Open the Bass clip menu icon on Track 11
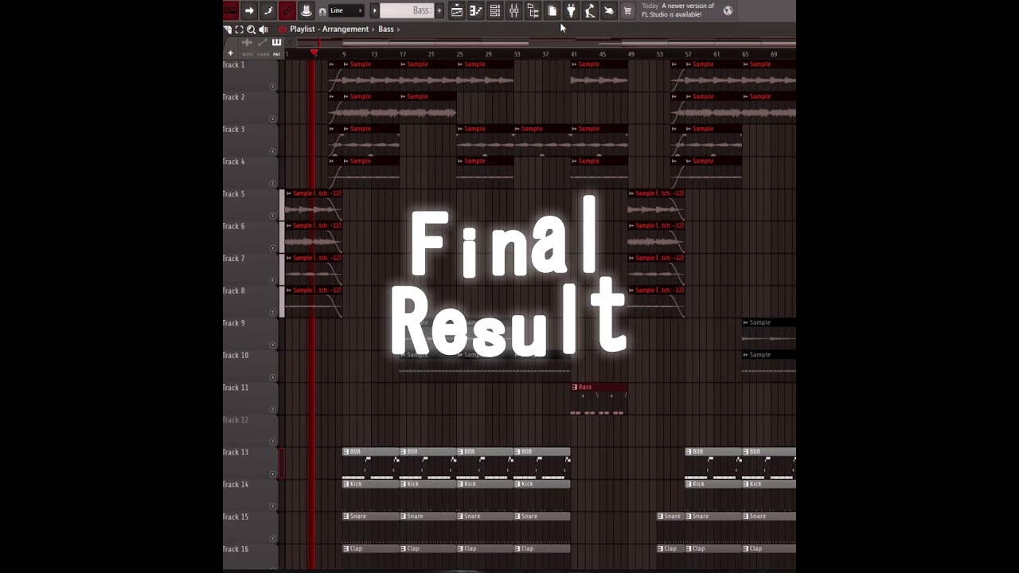Image resolution: width=1019 pixels, height=573 pixels. (x=575, y=388)
